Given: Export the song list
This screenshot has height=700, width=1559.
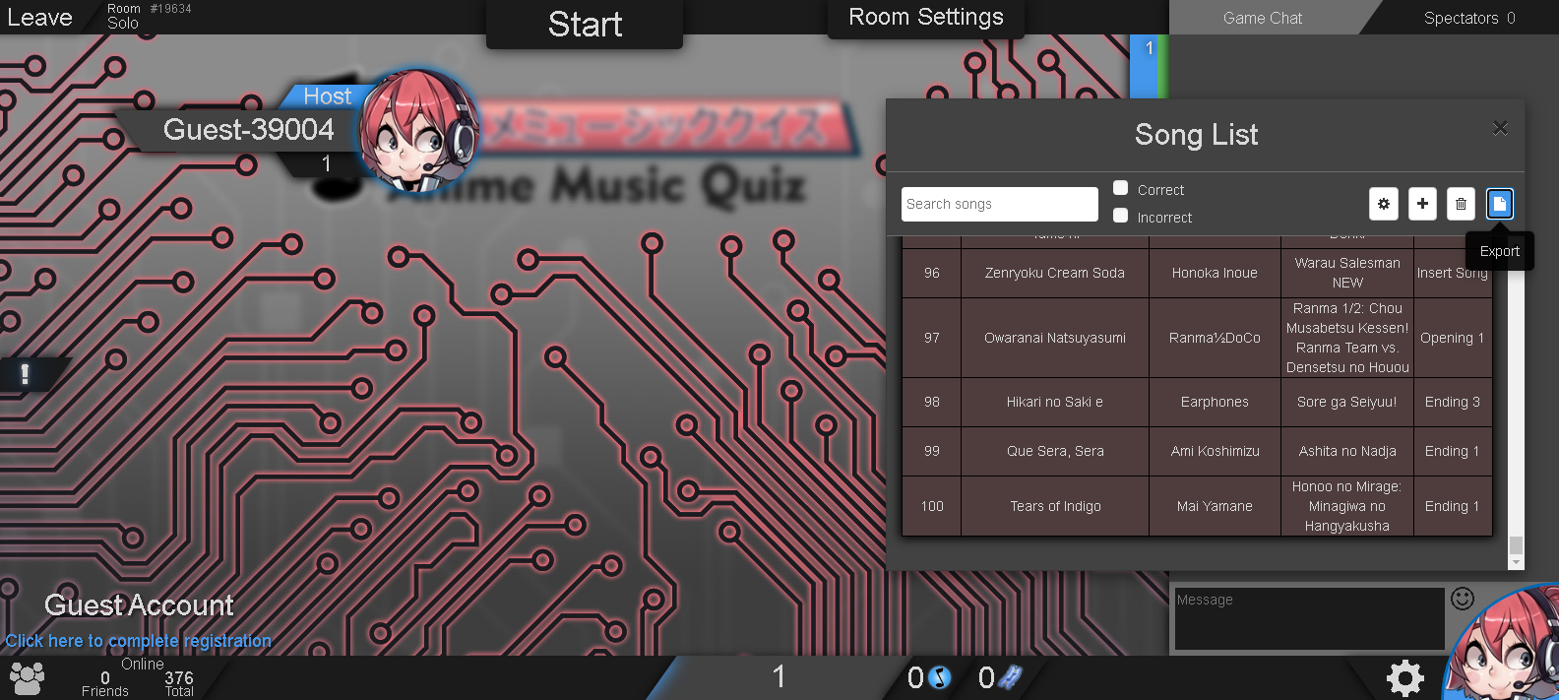Looking at the screenshot, I should pos(1499,204).
